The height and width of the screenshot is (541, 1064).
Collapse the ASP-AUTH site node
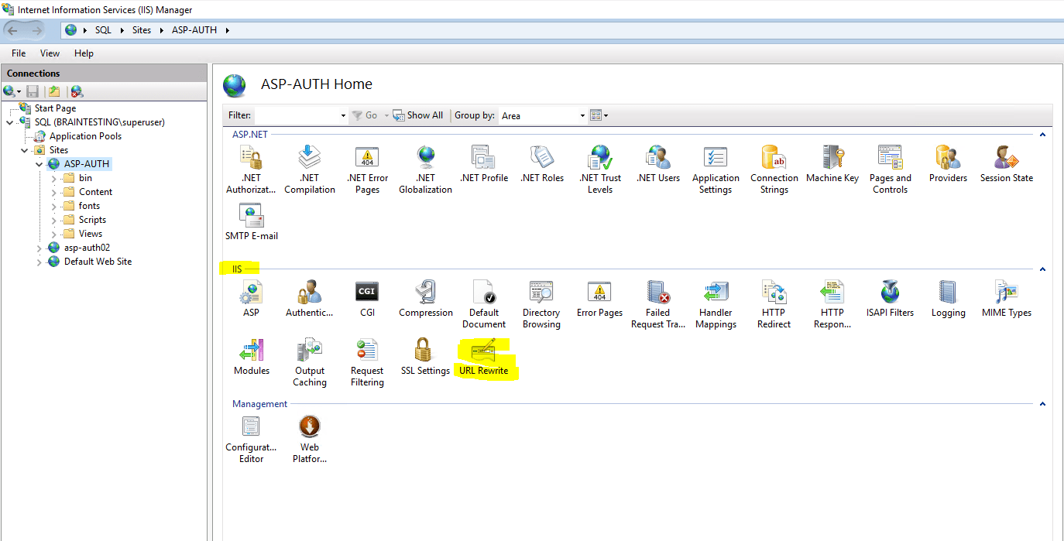pos(39,164)
